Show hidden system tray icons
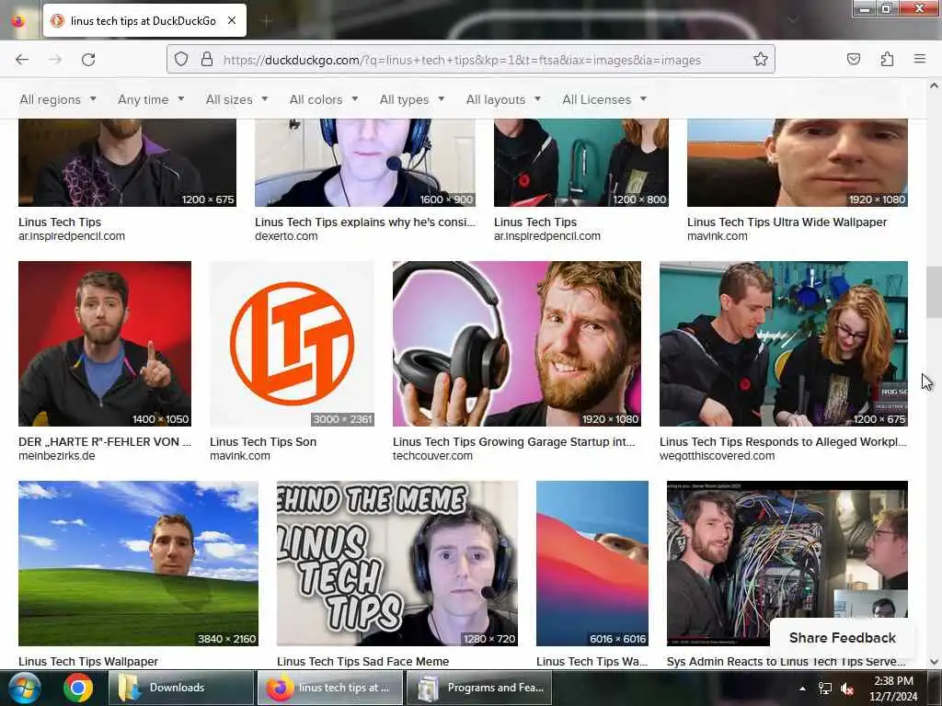 coord(802,689)
